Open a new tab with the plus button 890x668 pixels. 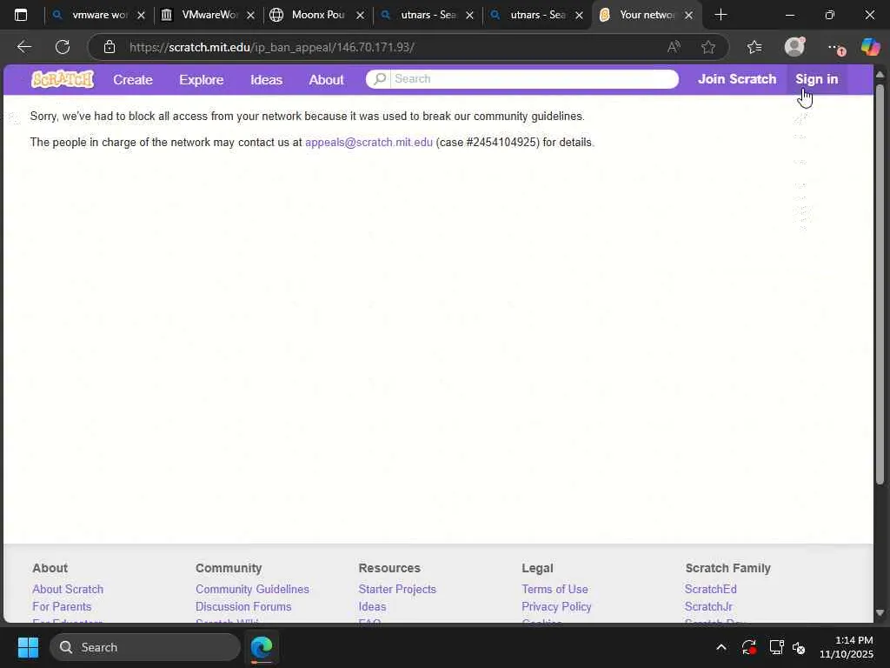[721, 15]
